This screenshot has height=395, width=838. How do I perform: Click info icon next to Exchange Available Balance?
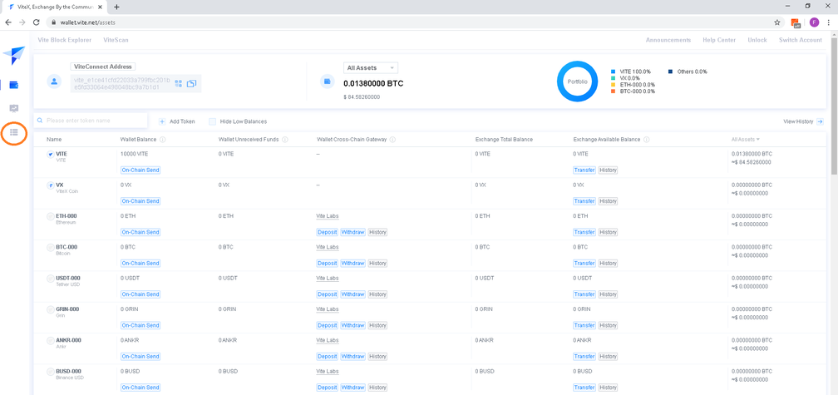pos(646,140)
